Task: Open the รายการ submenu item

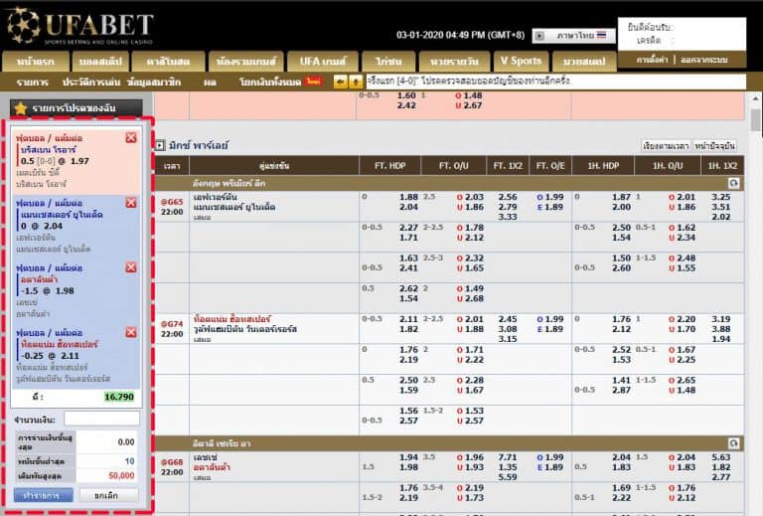Action: 32,83
